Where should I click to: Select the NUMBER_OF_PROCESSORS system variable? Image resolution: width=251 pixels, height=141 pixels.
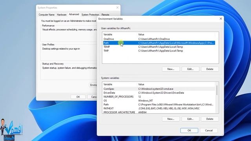(x=159, y=97)
